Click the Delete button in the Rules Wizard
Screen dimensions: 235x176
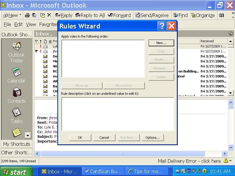coord(161,77)
